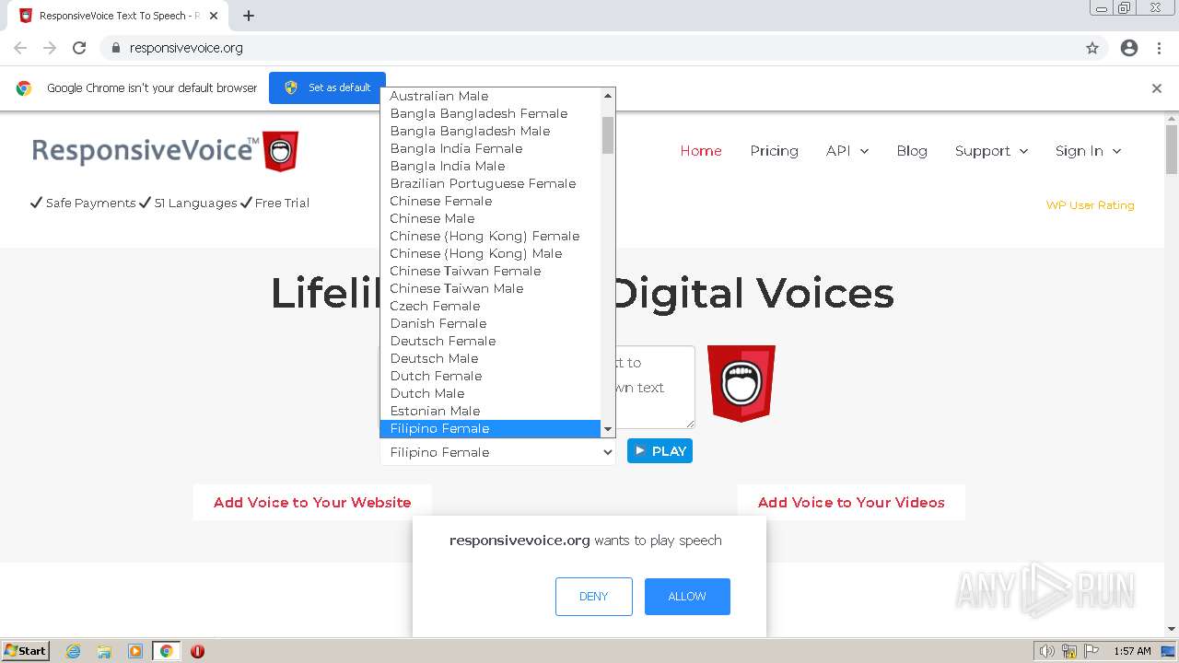Screen dimensions: 1179x663
Task: Select Chinese (Hong Kong) Female voice
Action: tap(490, 236)
